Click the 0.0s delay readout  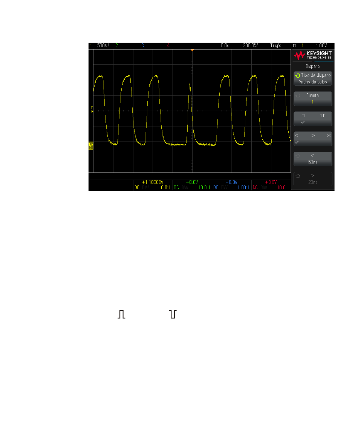click(x=225, y=45)
